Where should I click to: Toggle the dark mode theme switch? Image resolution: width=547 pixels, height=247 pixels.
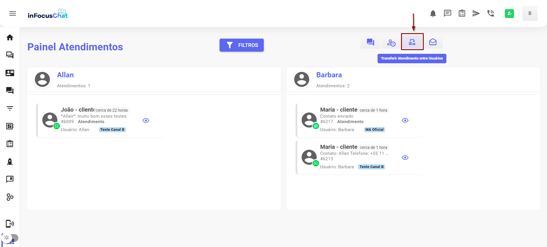click(x=10, y=238)
